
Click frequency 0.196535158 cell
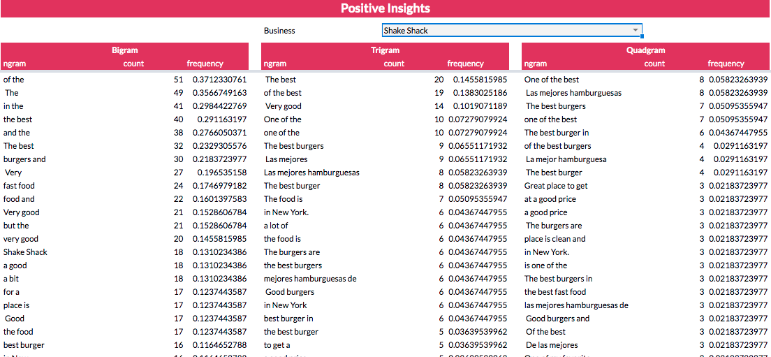(222, 173)
